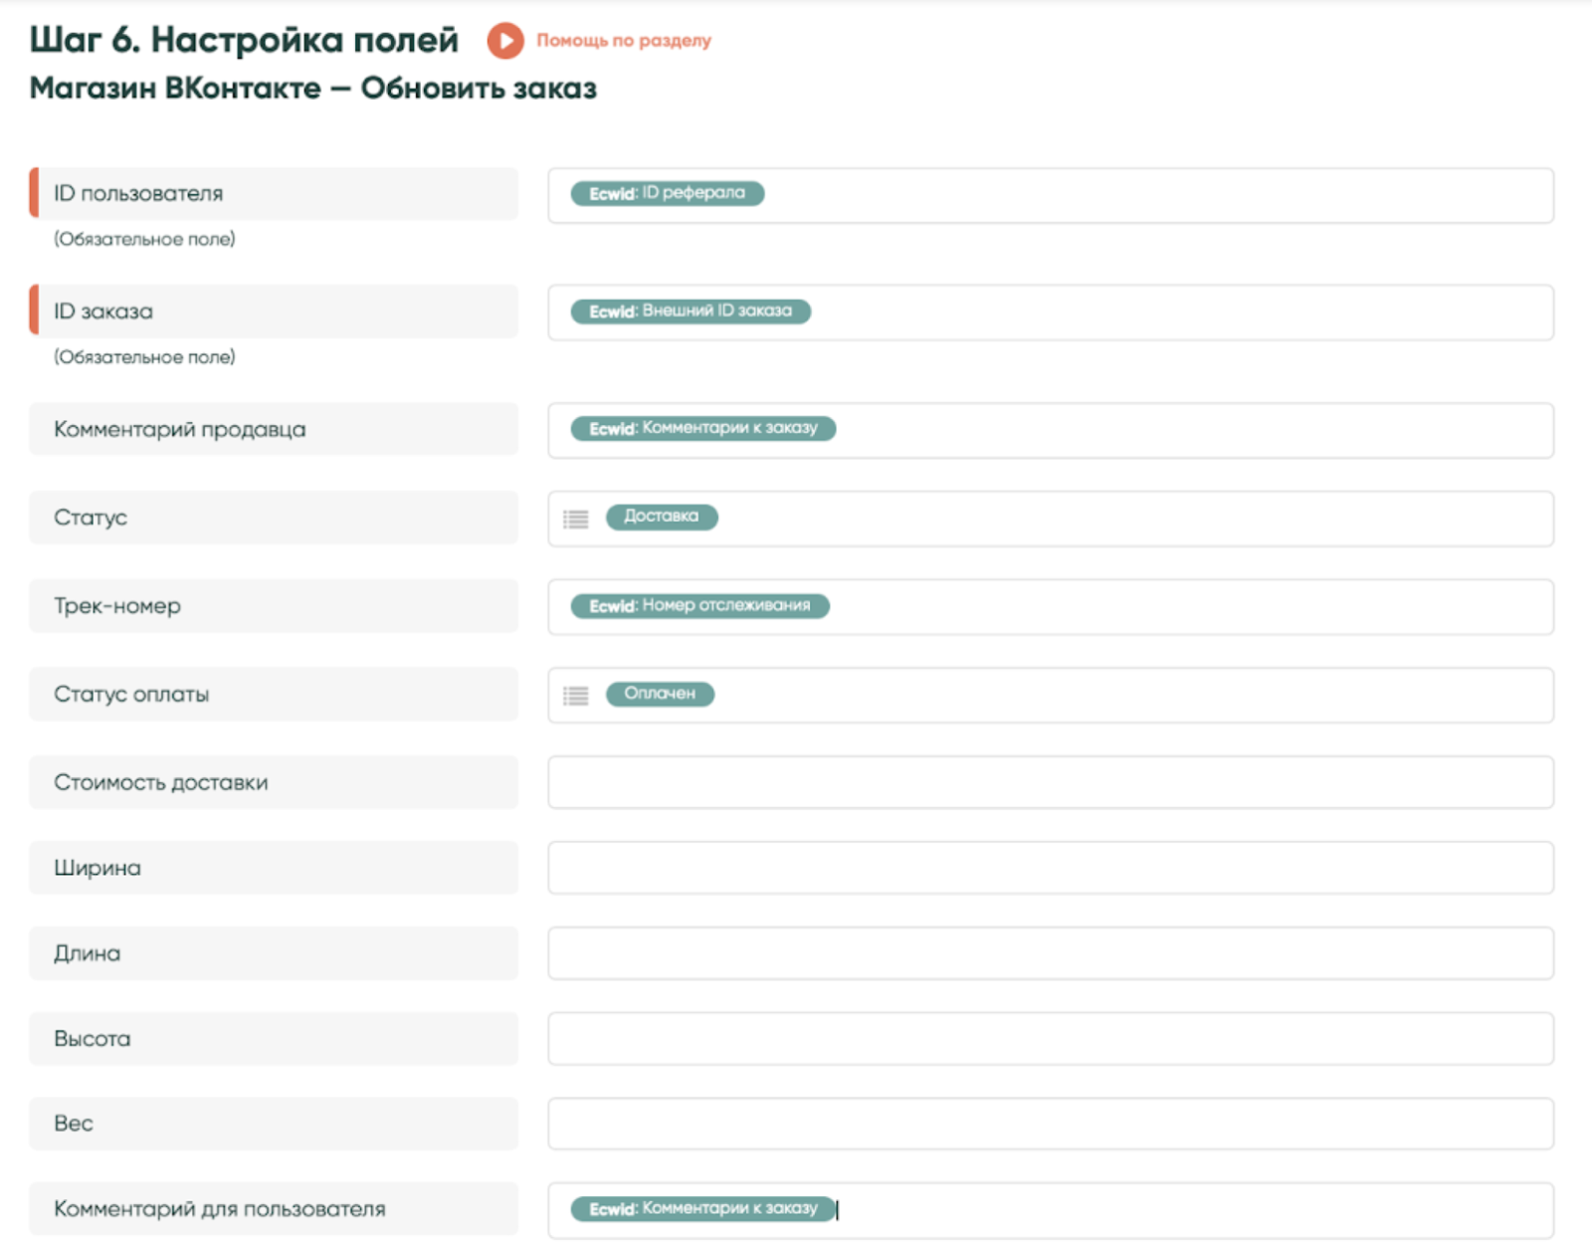Select the 'Ecwid: Внешний ID заказа' tag
Screen dimensions: 1592x1256
click(690, 312)
